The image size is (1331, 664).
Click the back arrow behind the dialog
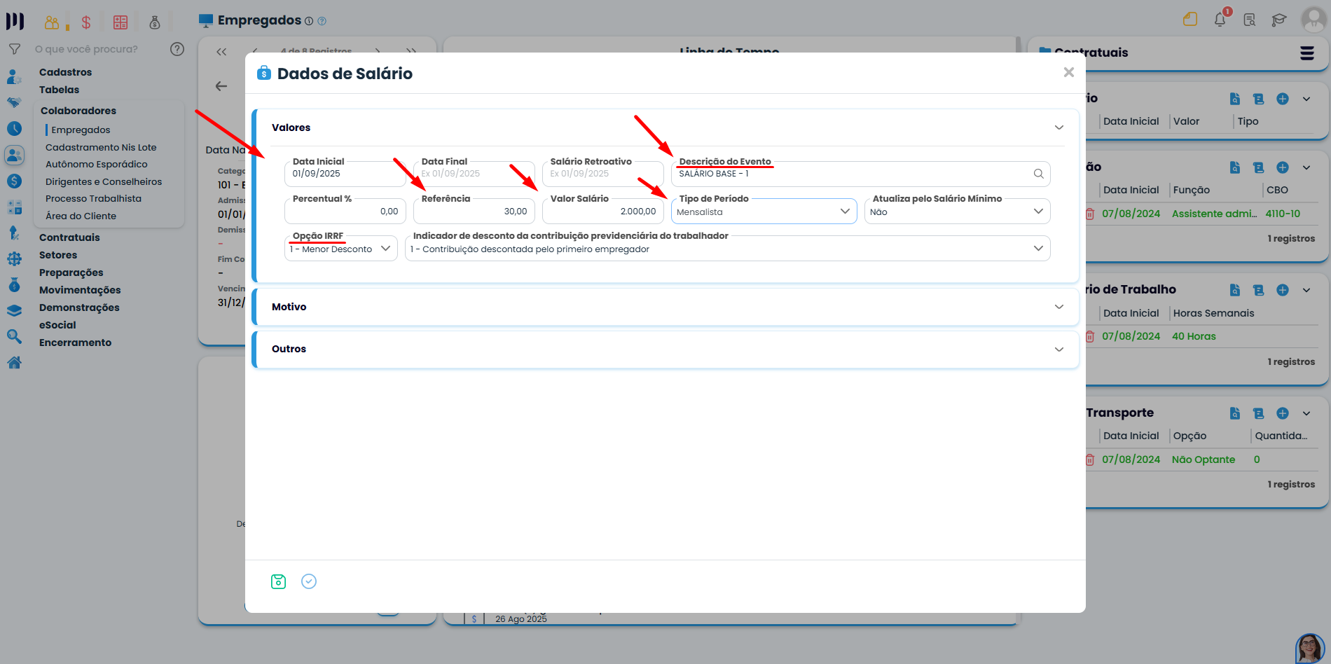pyautogui.click(x=221, y=86)
